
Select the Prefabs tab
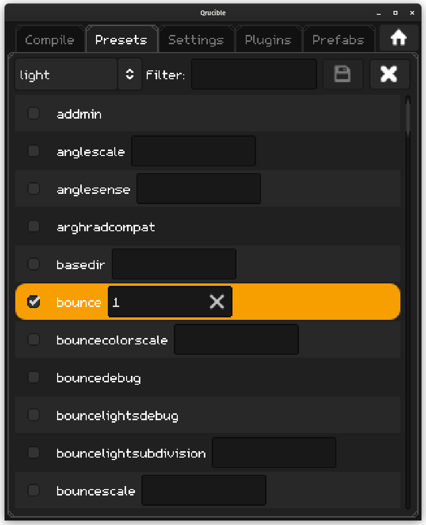(x=338, y=40)
